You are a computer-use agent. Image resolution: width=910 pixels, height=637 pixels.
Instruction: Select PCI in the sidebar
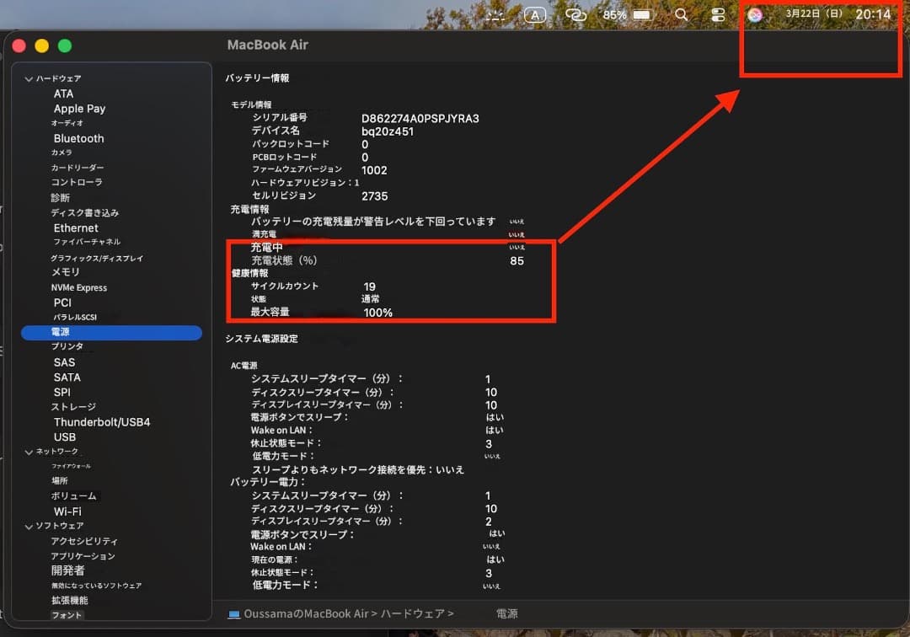pyautogui.click(x=62, y=302)
